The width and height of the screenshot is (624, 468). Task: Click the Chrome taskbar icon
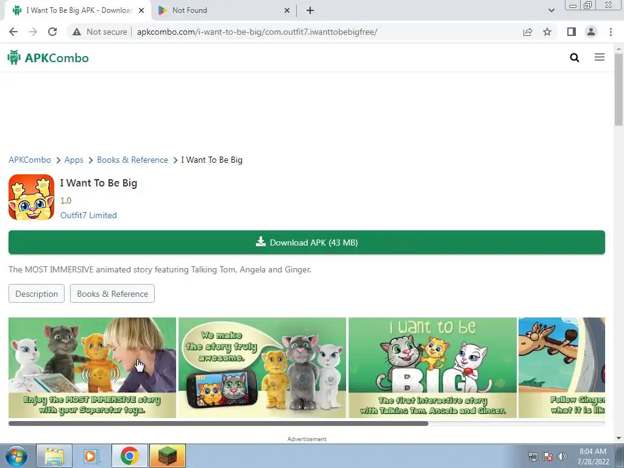(129, 456)
